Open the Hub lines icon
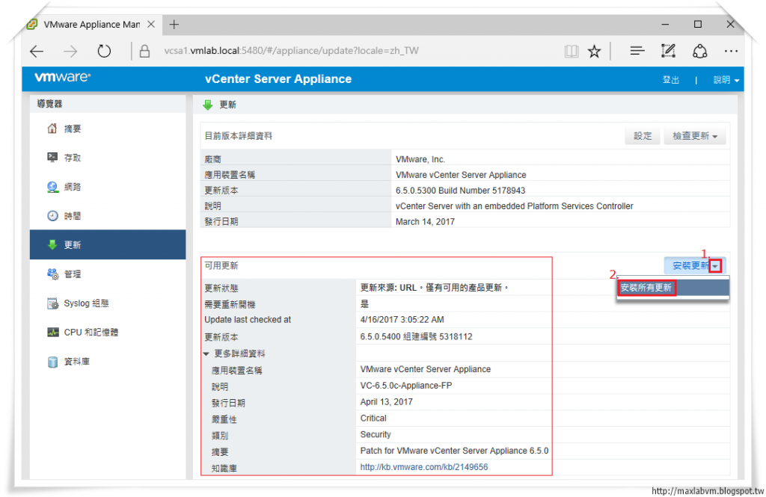 [x=637, y=51]
